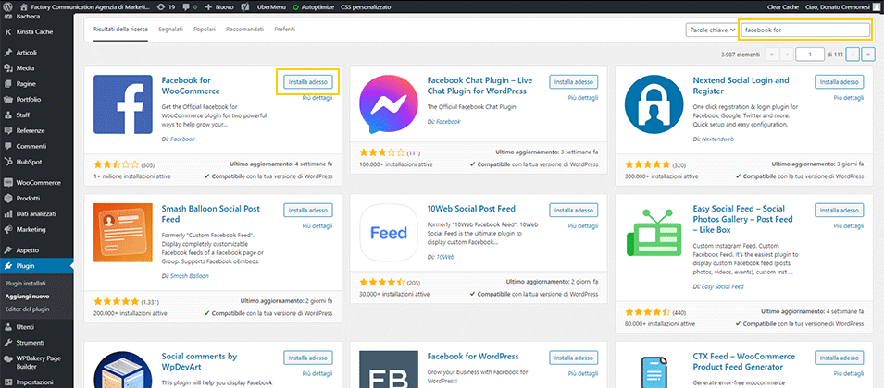Click the Facebook for WooCommerce logo thumbnail
Viewport: 884px width, 388px height.
[x=123, y=104]
